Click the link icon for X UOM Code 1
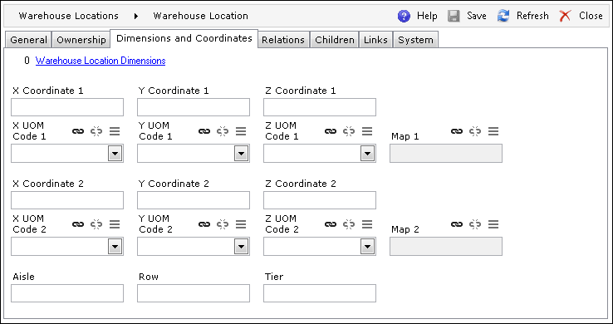This screenshot has width=613, height=324. pyautogui.click(x=78, y=132)
